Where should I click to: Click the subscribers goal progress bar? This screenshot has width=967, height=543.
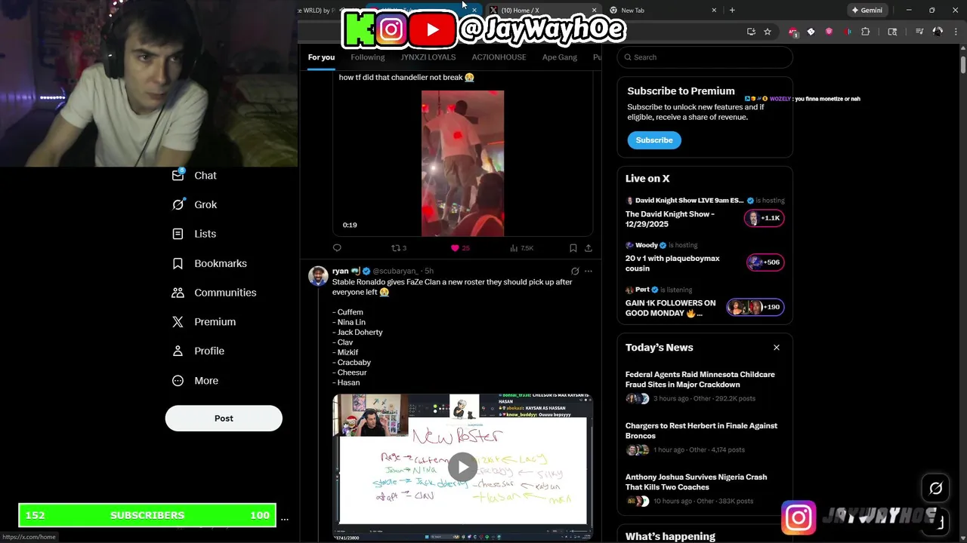pyautogui.click(x=147, y=515)
